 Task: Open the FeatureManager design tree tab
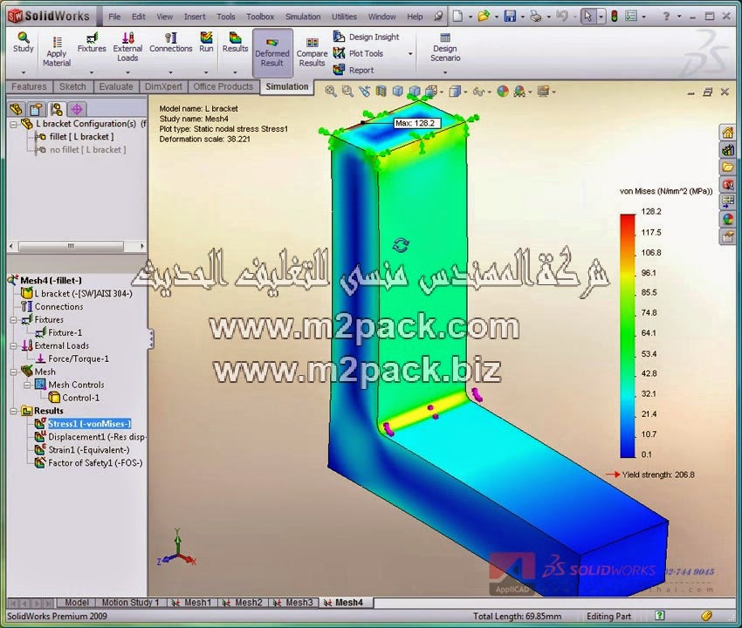pyautogui.click(x=16, y=110)
